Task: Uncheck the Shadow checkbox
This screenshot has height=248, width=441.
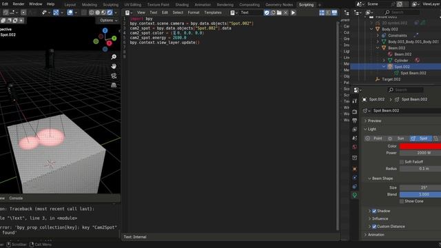Action: pos(374,211)
